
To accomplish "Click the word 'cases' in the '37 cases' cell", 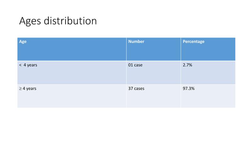I will coord(139,89).
